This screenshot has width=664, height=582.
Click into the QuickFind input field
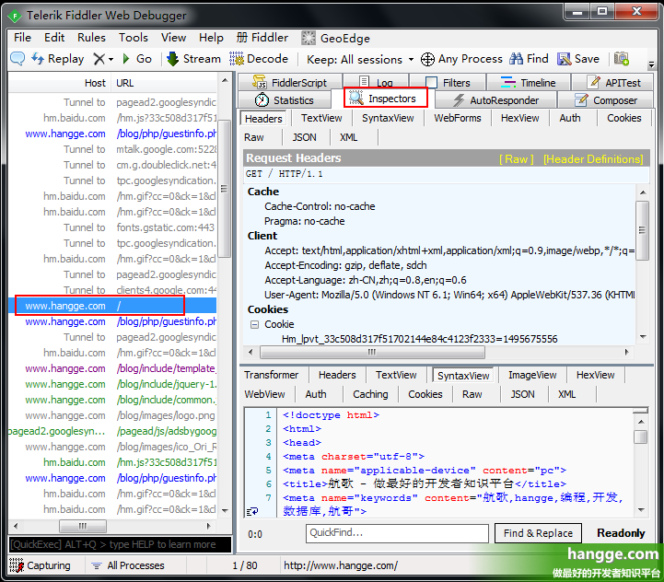click(397, 533)
